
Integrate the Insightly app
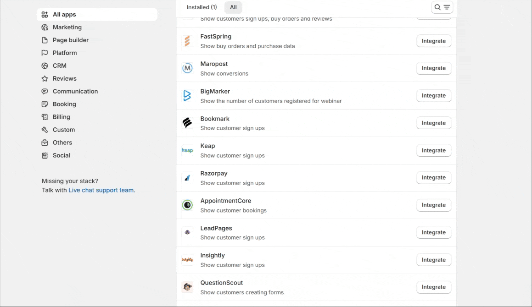(x=434, y=260)
